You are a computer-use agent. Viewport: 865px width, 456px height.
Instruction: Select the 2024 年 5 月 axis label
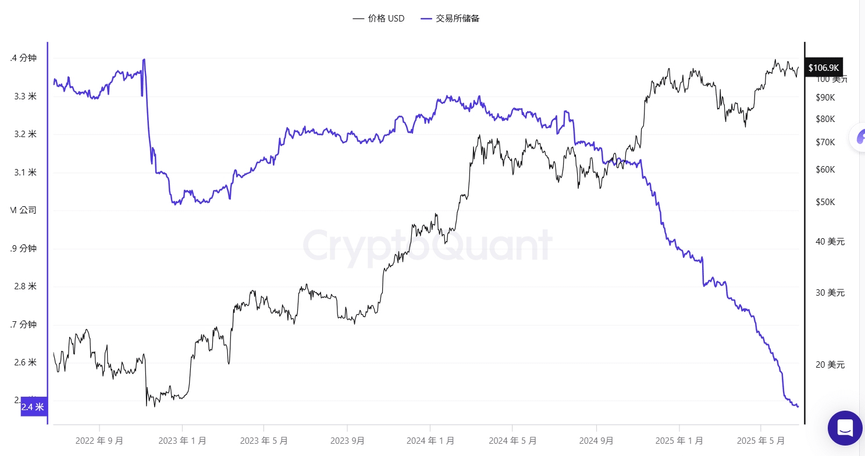512,440
